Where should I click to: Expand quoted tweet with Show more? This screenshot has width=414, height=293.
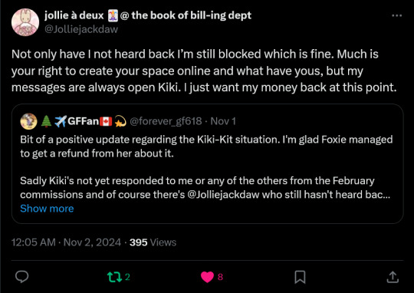point(47,209)
